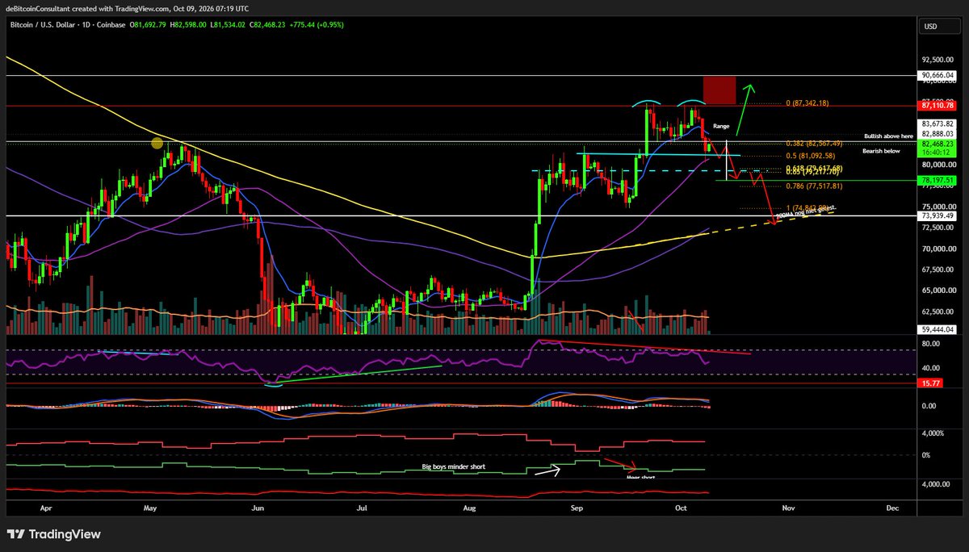Click the red 15.77 RSI level label
Screen dimensions: 969x552
929,383
